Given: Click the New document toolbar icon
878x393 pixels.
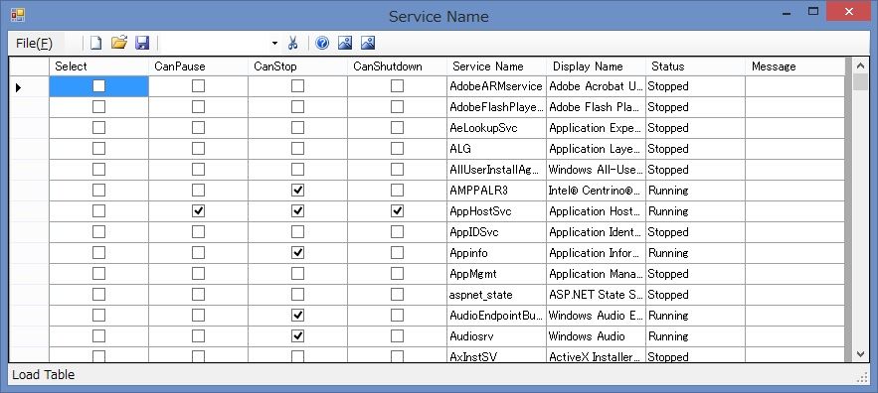Looking at the screenshot, I should [96, 43].
